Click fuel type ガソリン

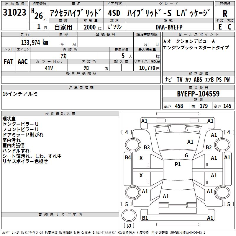pyautogui.click(x=114, y=27)
